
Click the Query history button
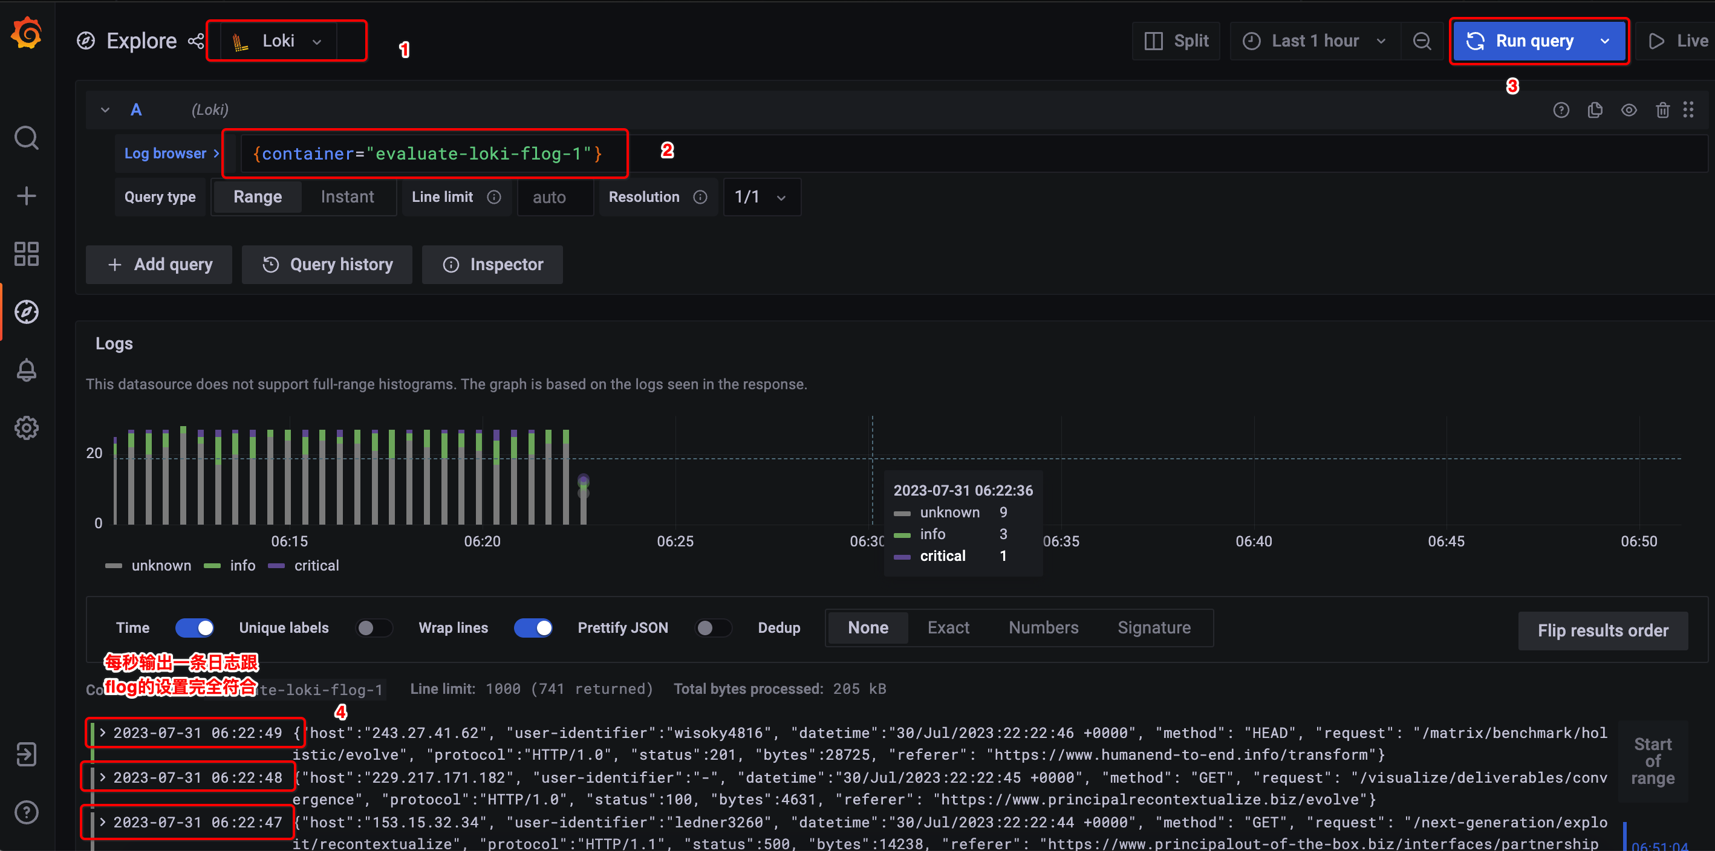[327, 265]
